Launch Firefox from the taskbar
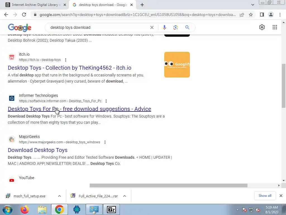 coord(25,209)
